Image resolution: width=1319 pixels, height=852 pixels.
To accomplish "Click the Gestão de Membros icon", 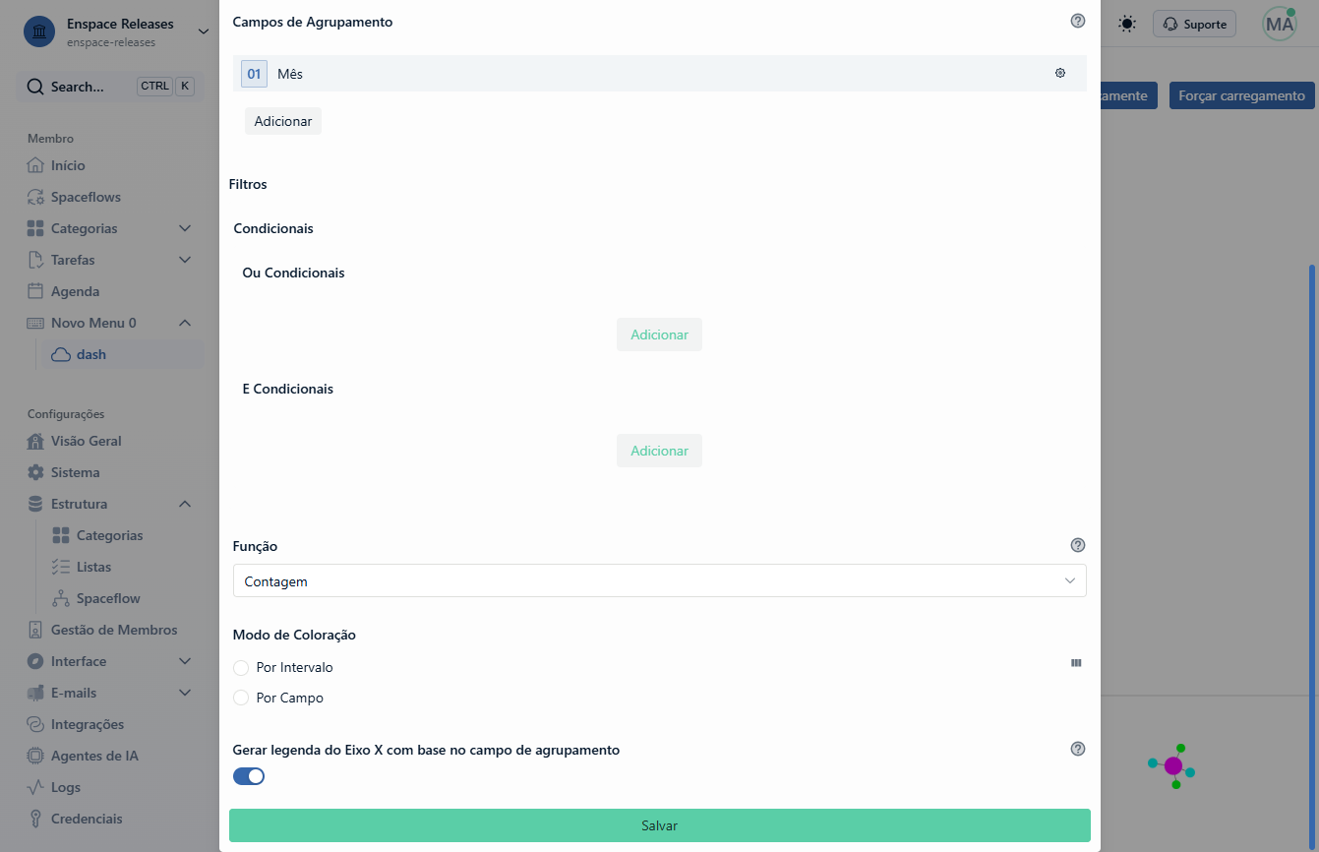I will coord(35,630).
